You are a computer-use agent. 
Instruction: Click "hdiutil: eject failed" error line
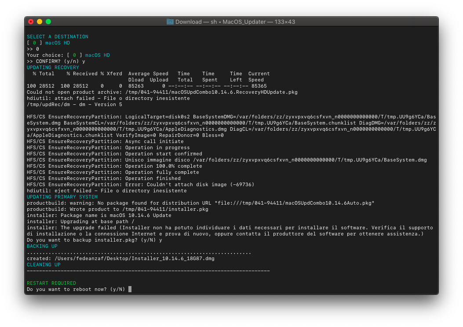coord(106,191)
